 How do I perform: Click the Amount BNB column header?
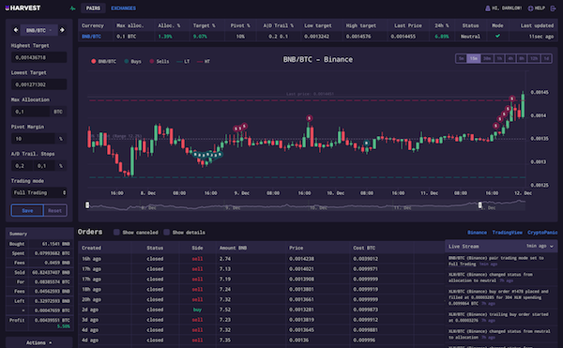(x=233, y=248)
